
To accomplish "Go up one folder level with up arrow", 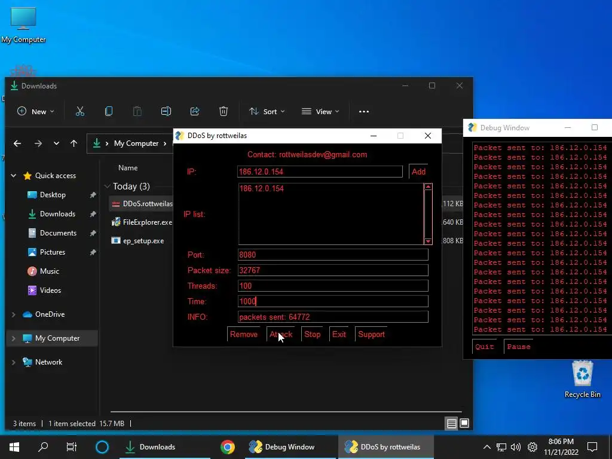I will point(74,143).
